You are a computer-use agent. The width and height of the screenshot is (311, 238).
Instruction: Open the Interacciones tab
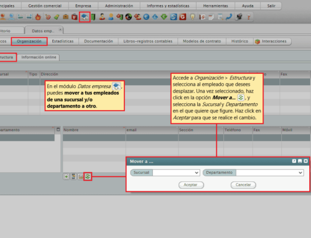[272, 41]
